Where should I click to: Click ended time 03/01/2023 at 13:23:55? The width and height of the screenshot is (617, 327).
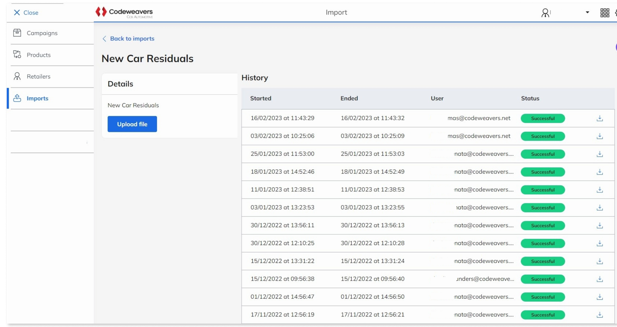373,207
